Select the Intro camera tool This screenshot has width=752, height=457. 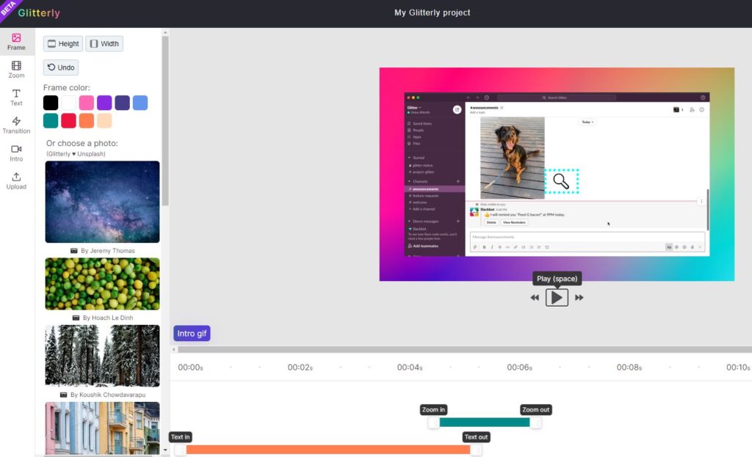click(16, 153)
